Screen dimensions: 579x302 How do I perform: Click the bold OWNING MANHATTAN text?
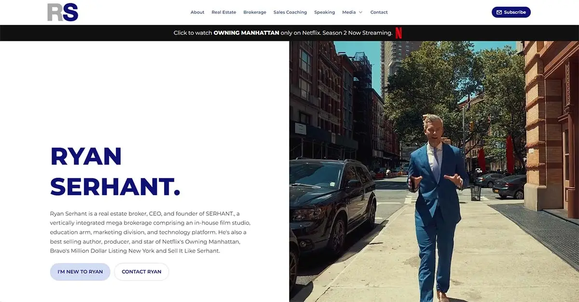[246, 33]
